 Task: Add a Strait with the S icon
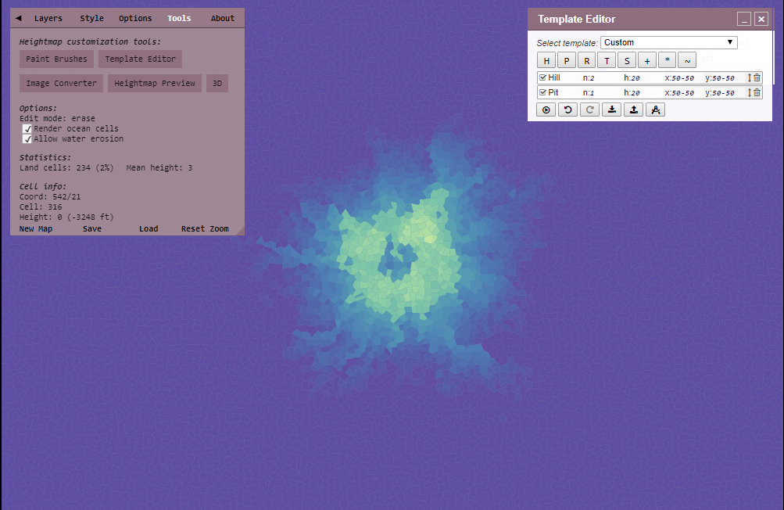coord(627,59)
